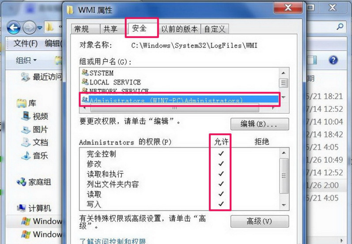Select the 计算机 computer icon
Viewport: 352px width, 244px height.
pos(22,208)
